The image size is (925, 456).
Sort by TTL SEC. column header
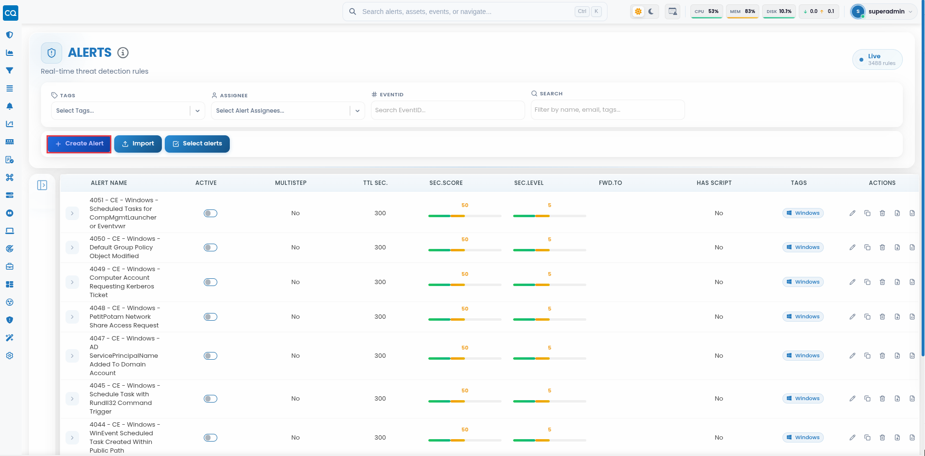coord(375,183)
